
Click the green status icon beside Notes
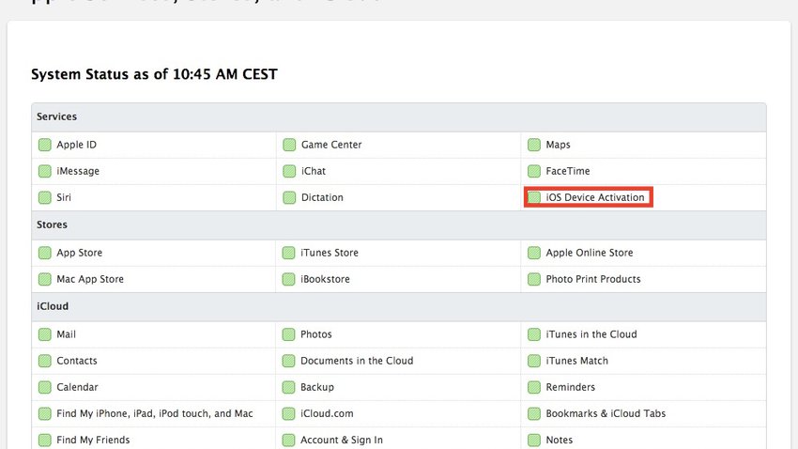pyautogui.click(x=534, y=441)
